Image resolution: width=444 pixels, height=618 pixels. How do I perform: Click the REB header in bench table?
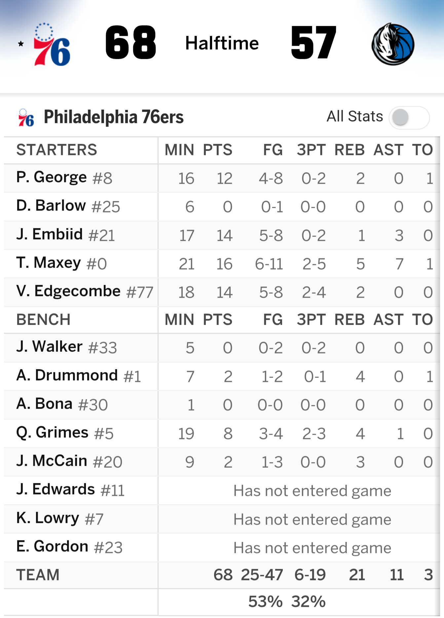point(349,320)
